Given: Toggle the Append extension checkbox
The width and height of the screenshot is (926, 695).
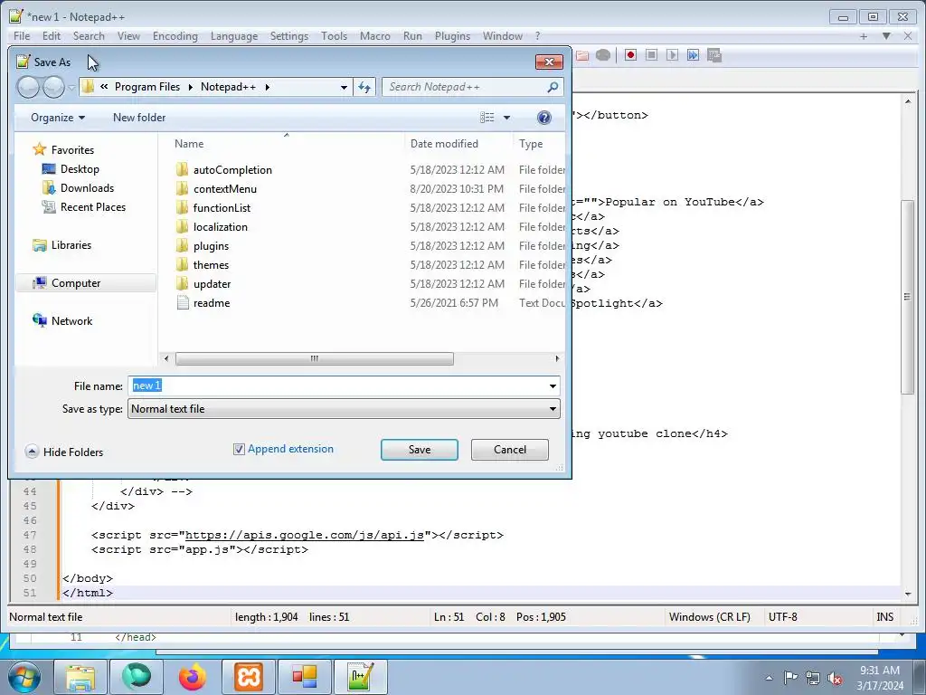Looking at the screenshot, I should 239,449.
